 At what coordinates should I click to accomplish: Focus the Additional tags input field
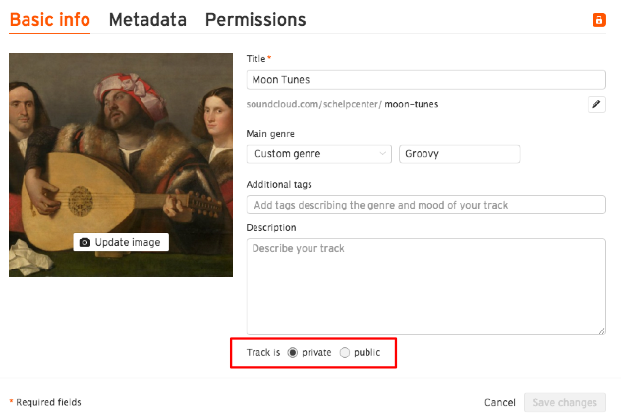coord(425,205)
